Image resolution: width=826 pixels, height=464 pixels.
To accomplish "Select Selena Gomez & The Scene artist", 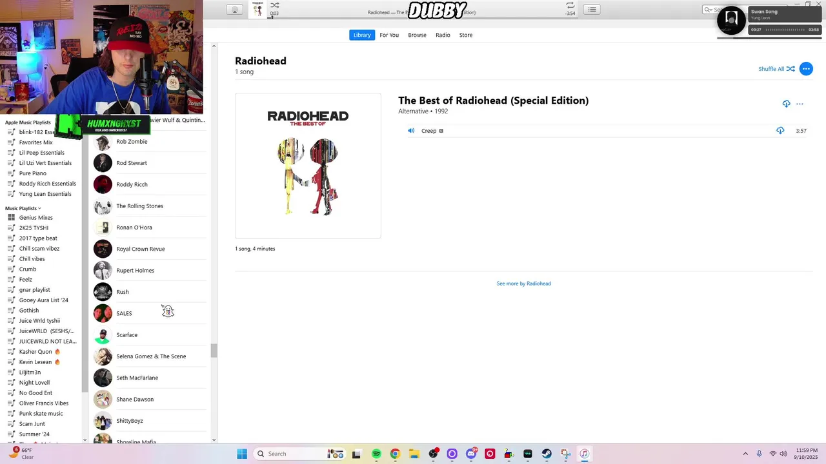I will coord(150,356).
